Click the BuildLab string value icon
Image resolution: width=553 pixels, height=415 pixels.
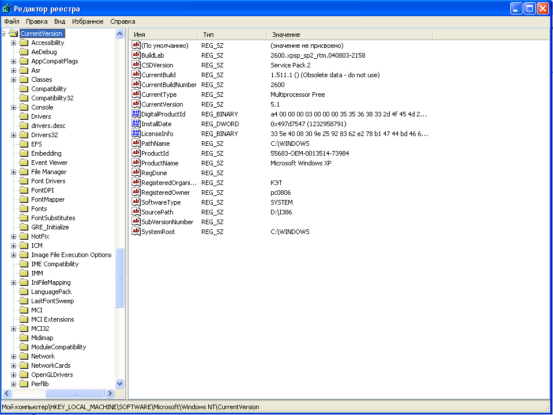click(x=136, y=55)
